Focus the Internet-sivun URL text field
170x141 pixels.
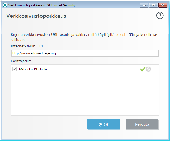tap(85, 53)
